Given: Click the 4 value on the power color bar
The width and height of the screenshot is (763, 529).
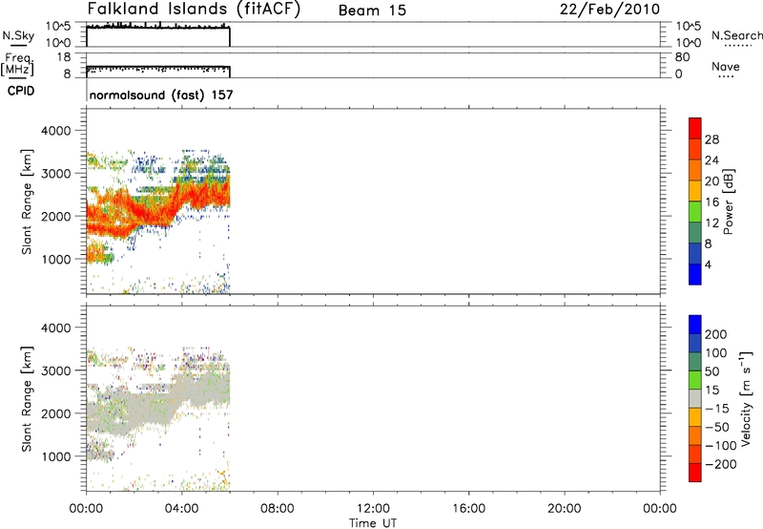Looking at the screenshot, I should tap(708, 264).
